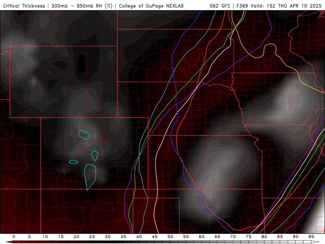Click the 85 value on the color scale

pyautogui.click(x=280, y=237)
